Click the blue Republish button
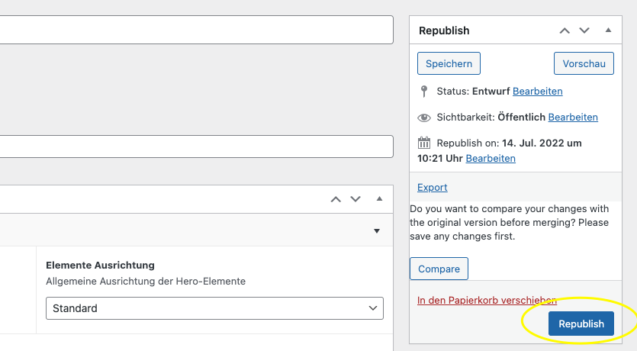The width and height of the screenshot is (637, 351). pos(581,324)
